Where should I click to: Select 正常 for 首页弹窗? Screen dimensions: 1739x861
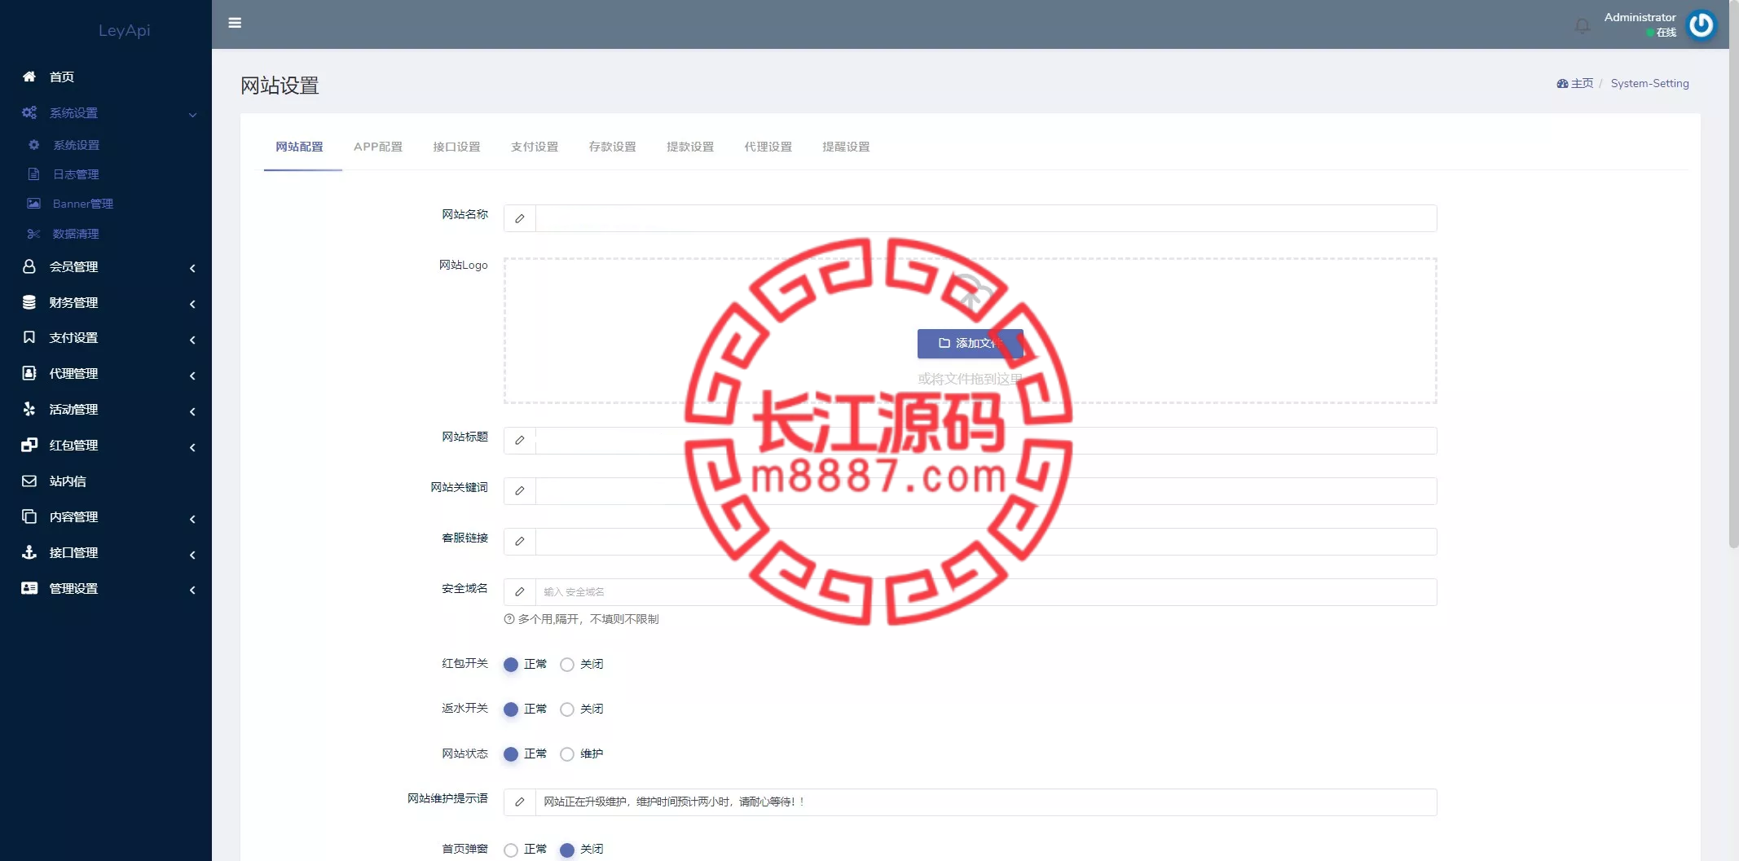tap(511, 850)
